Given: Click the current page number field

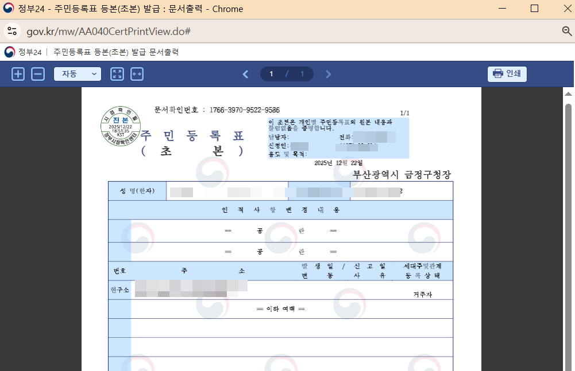Looking at the screenshot, I should point(271,74).
